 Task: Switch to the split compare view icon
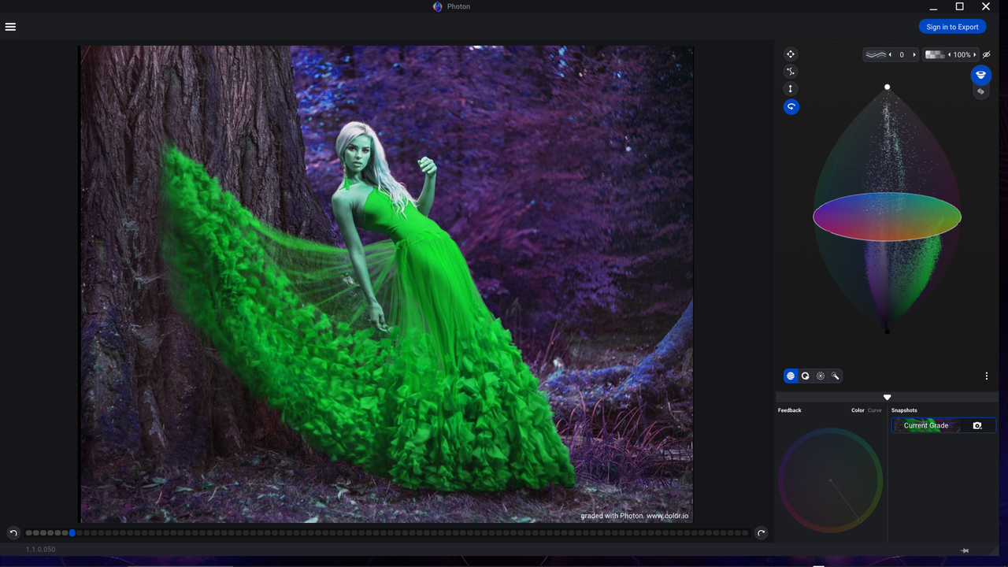(980, 91)
